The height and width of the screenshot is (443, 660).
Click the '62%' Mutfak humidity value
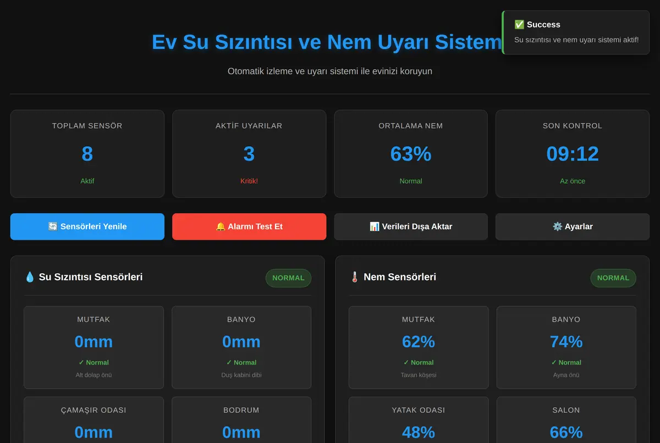419,342
